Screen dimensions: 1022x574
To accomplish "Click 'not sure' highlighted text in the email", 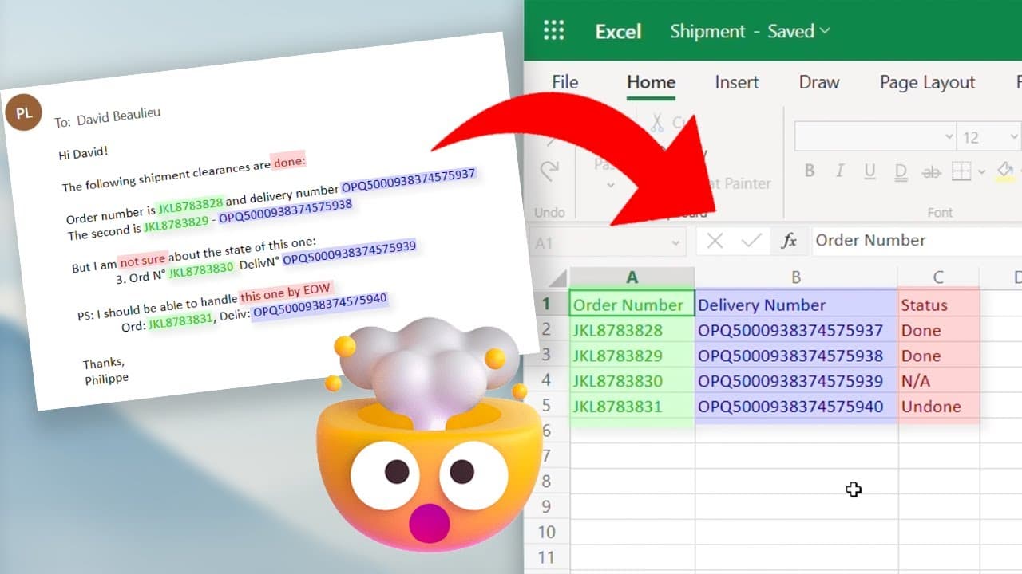I will point(143,260).
